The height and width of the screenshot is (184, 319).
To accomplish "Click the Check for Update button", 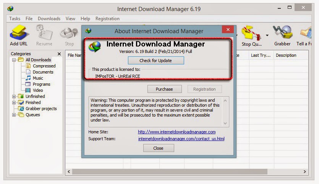I will click(x=156, y=61).
